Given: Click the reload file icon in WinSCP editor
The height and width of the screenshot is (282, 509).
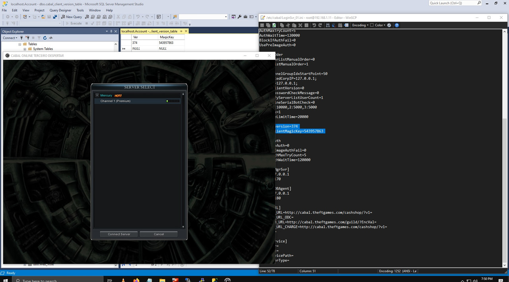Looking at the screenshot, I should [274, 25].
